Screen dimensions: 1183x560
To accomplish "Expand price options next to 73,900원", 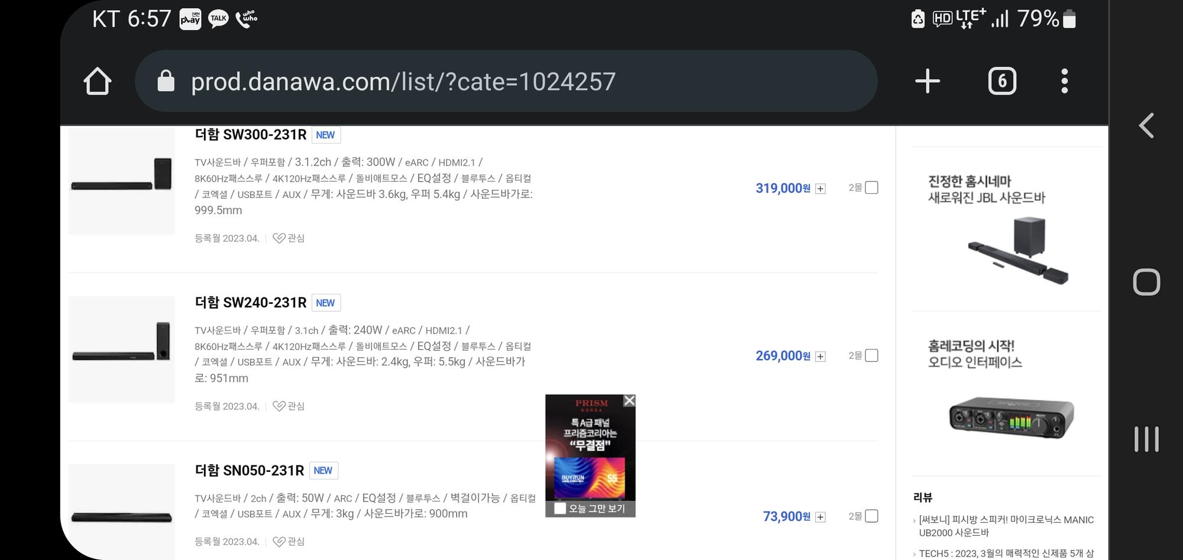I will [x=820, y=517].
